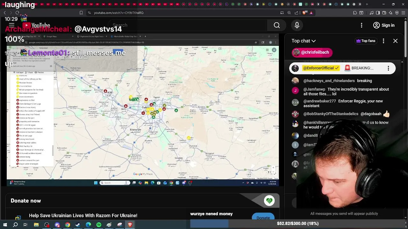Open the browser extensions puzzle icon
This screenshot has height=229, width=408.
355,13
